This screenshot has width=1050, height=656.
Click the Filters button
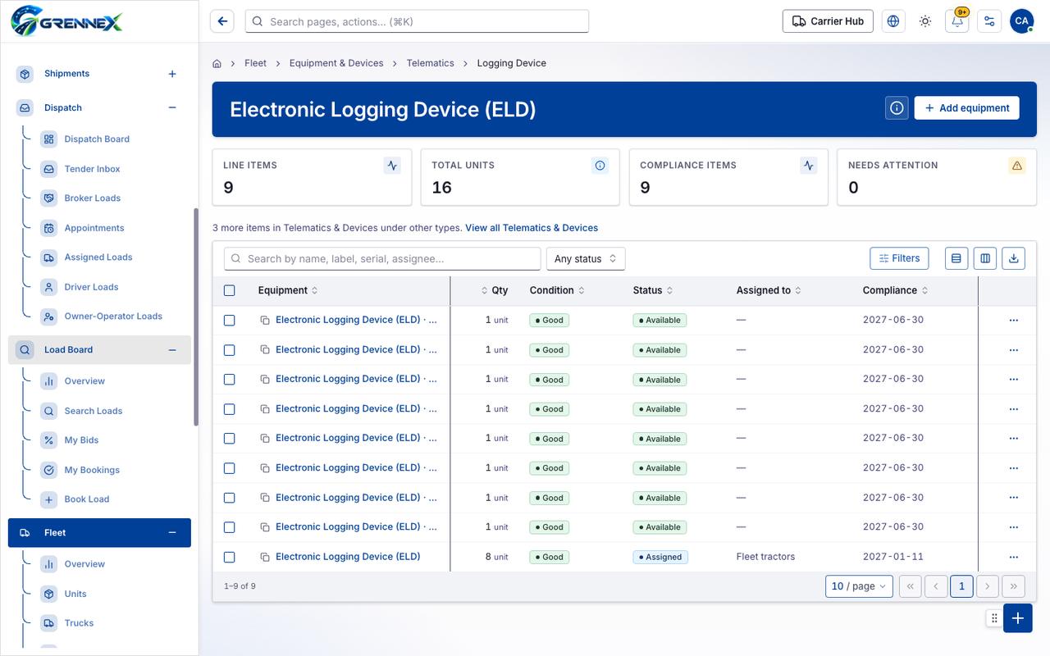click(x=899, y=258)
